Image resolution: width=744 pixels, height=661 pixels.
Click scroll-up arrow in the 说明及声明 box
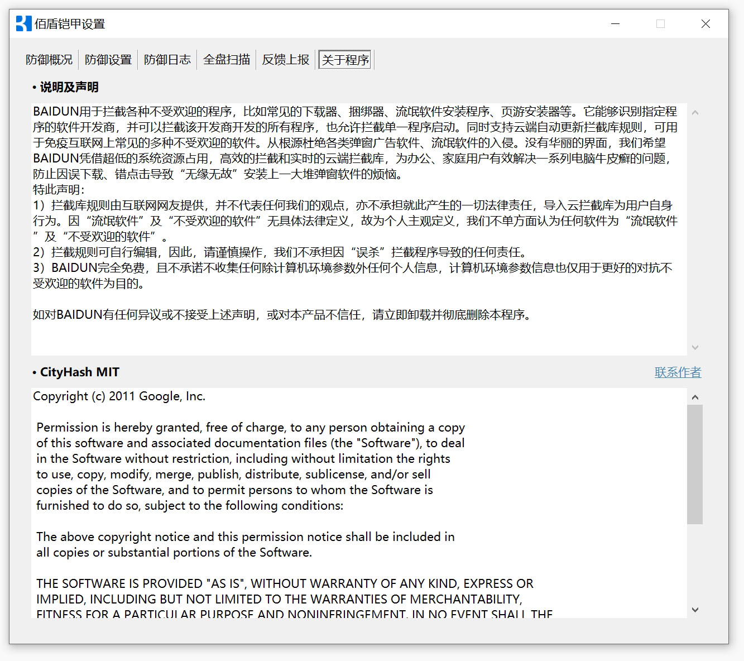coord(695,112)
